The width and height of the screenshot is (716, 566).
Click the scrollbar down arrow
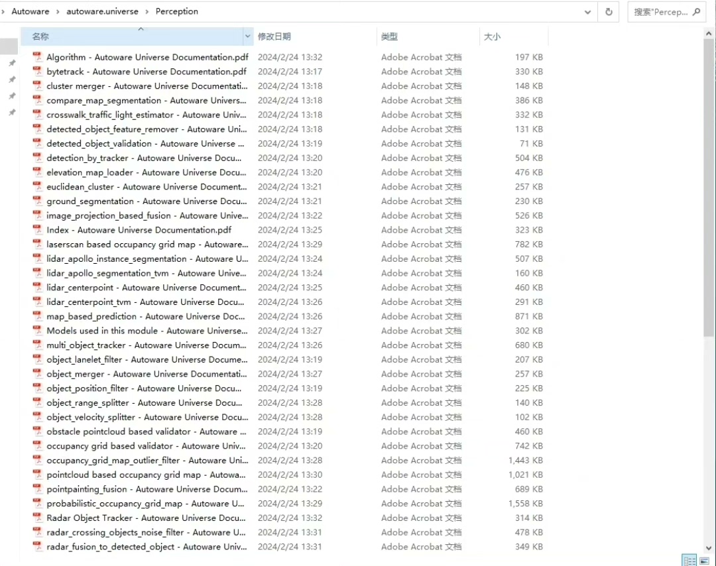click(709, 547)
